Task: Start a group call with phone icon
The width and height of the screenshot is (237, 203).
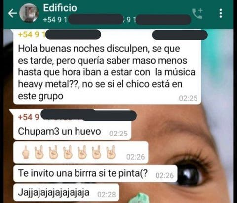Action: coord(197,13)
